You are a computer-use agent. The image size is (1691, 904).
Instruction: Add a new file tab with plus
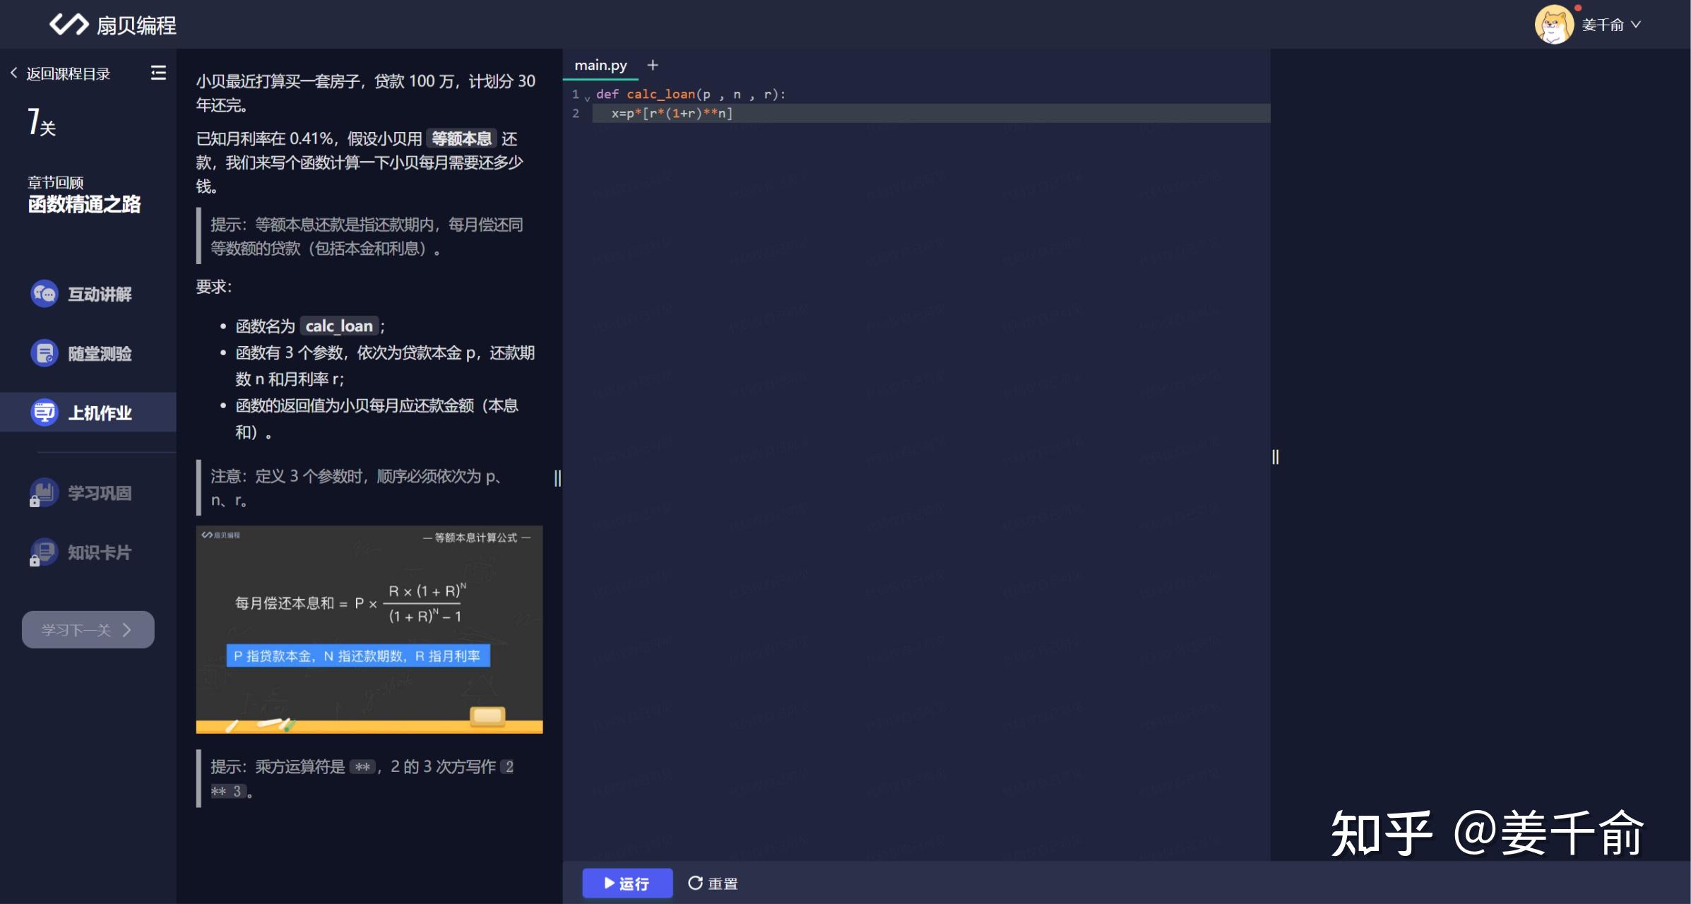click(653, 65)
